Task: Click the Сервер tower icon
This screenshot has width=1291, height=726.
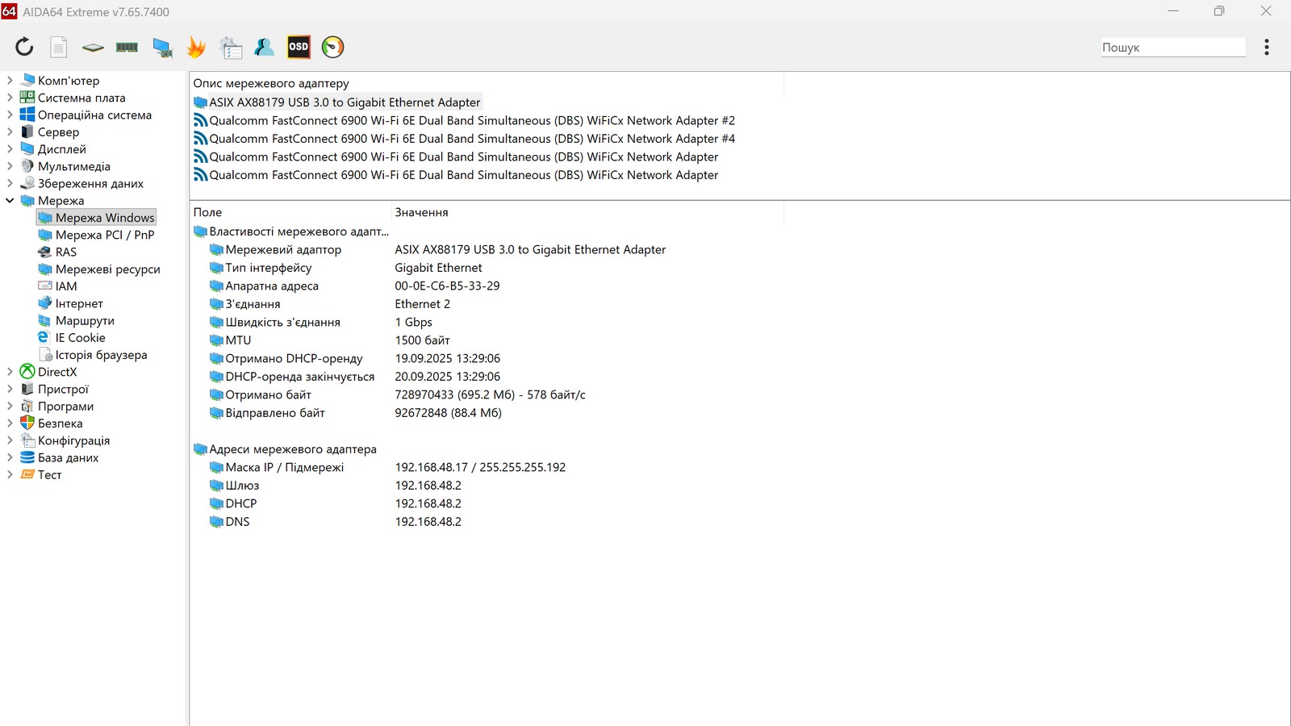Action: pyautogui.click(x=27, y=131)
